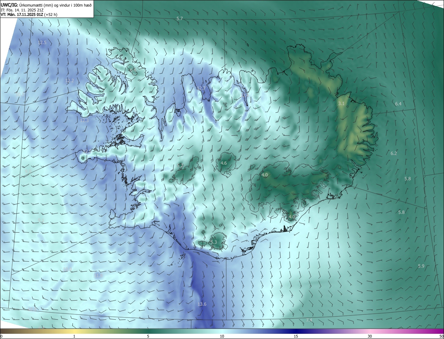The height and width of the screenshot is (339, 444).
Task: Click the '15' tick on the color scale
Action: point(296,336)
